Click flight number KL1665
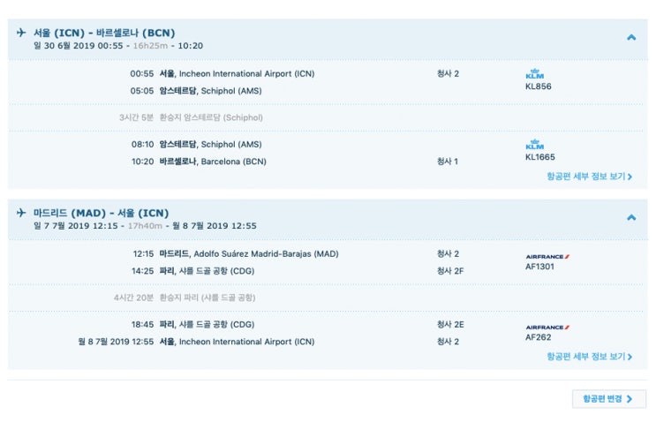Image resolution: width=656 pixels, height=437 pixels. pos(540,157)
